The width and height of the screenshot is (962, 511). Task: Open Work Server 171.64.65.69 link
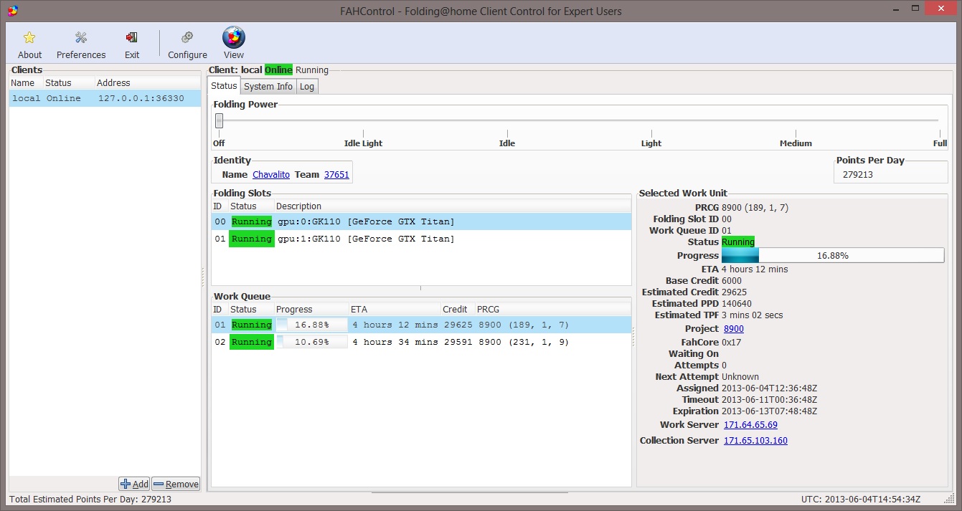pyautogui.click(x=750, y=425)
